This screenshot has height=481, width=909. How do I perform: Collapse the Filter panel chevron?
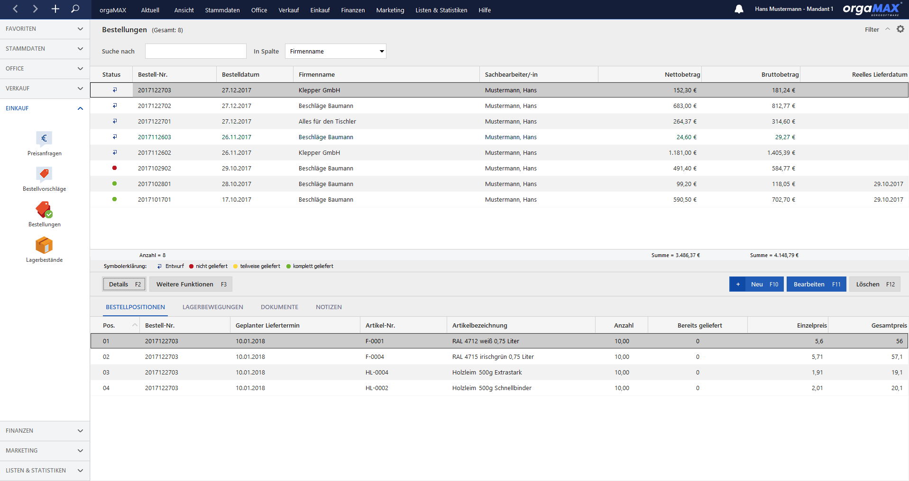pos(887,29)
